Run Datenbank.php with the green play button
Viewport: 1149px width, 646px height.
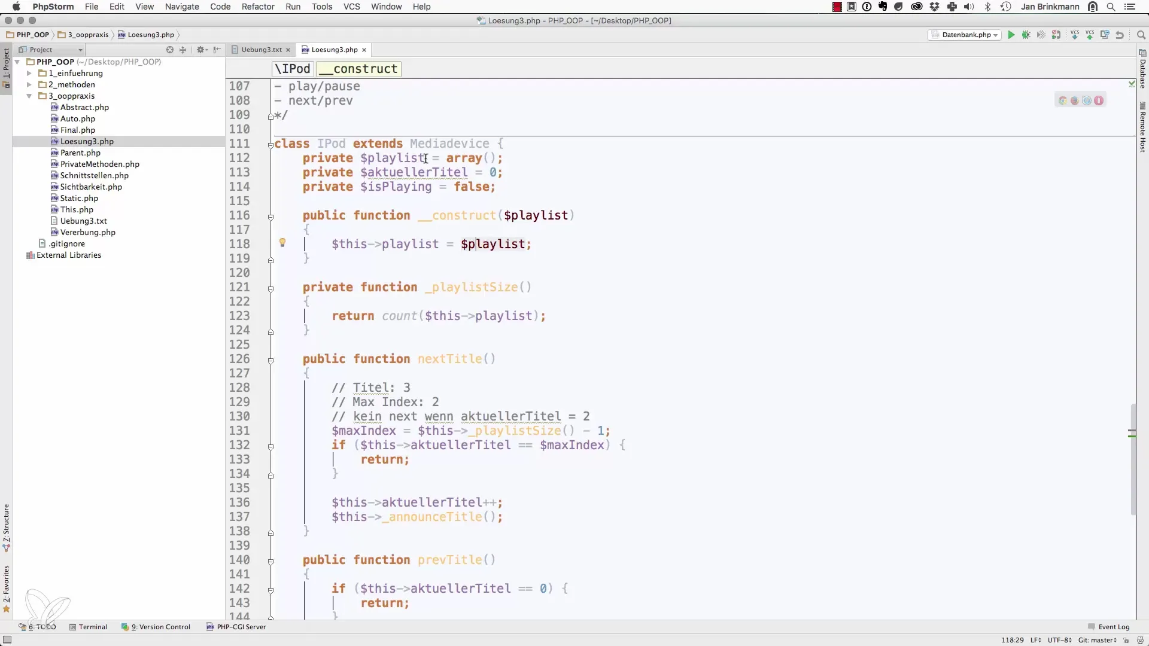click(x=1011, y=35)
